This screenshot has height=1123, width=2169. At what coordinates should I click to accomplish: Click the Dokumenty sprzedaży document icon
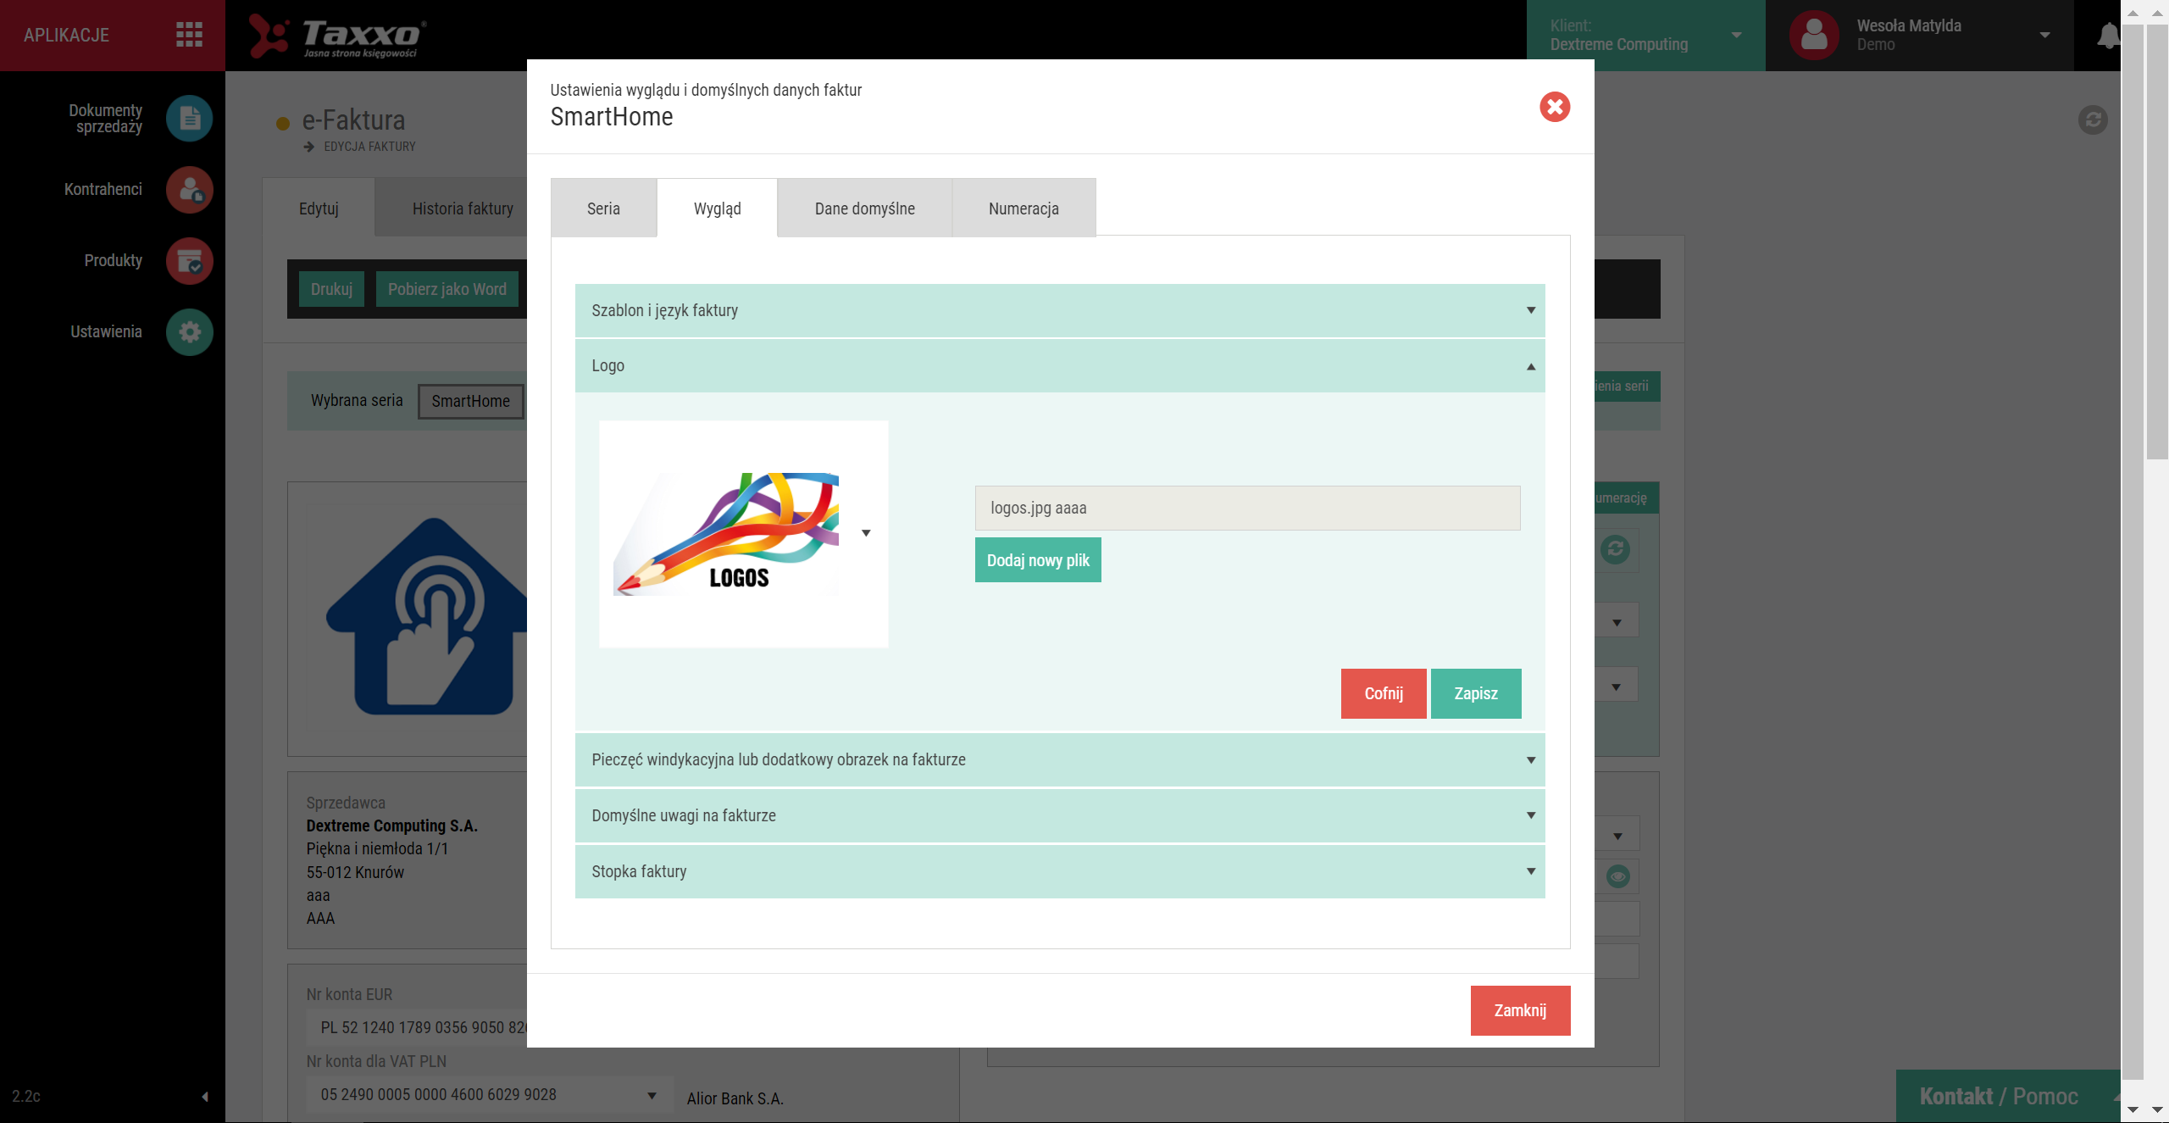point(190,118)
